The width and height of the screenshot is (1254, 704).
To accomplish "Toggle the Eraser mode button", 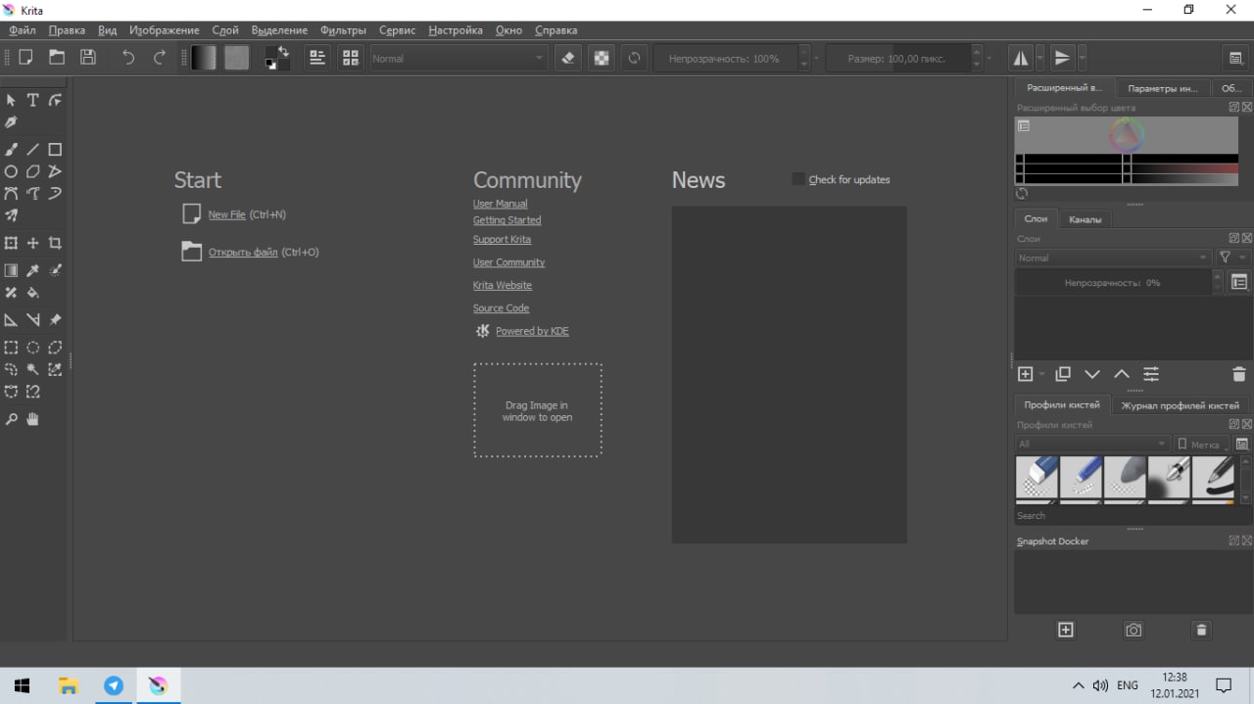I will [x=568, y=58].
